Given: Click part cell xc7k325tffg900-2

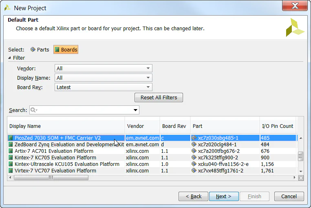Looking at the screenshot, I should (x=225, y=157).
